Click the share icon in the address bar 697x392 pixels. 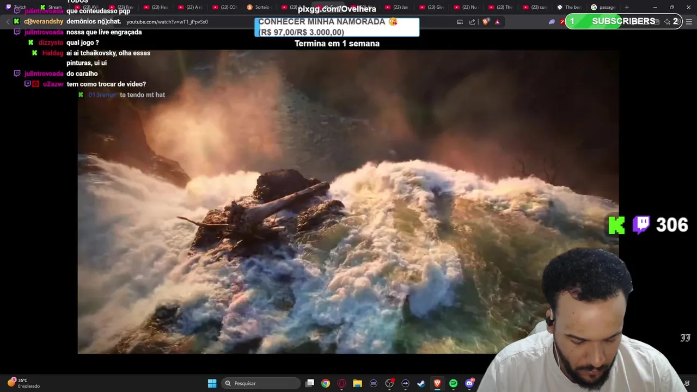472,22
